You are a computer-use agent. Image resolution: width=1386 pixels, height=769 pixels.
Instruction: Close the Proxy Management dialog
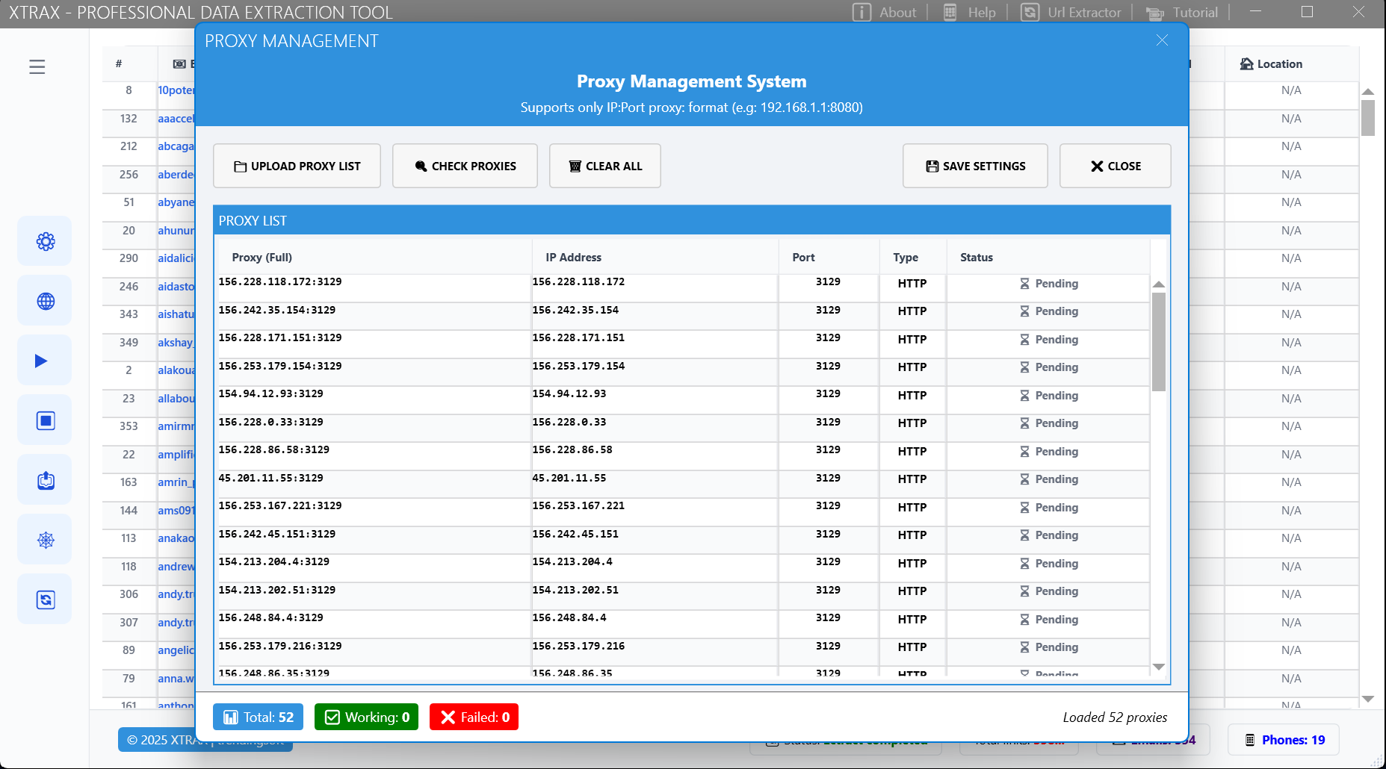(1115, 166)
